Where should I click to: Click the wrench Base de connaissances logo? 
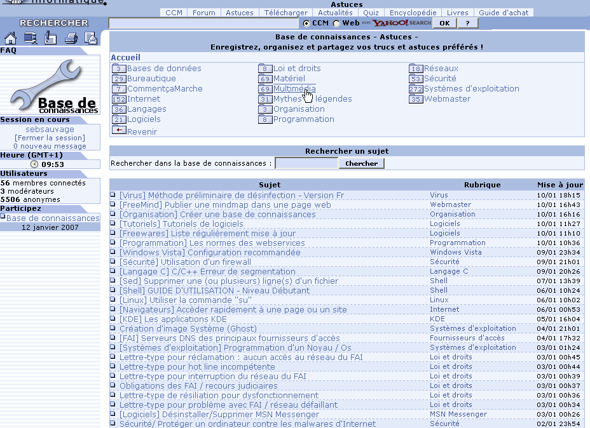[53, 86]
